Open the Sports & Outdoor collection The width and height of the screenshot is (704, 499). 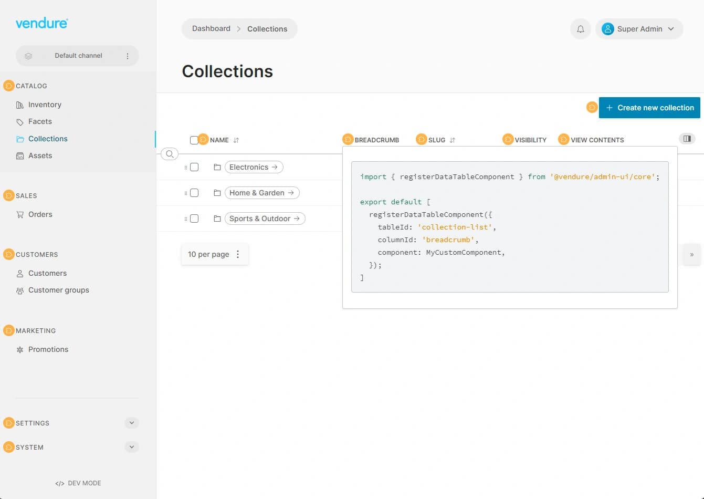(265, 219)
